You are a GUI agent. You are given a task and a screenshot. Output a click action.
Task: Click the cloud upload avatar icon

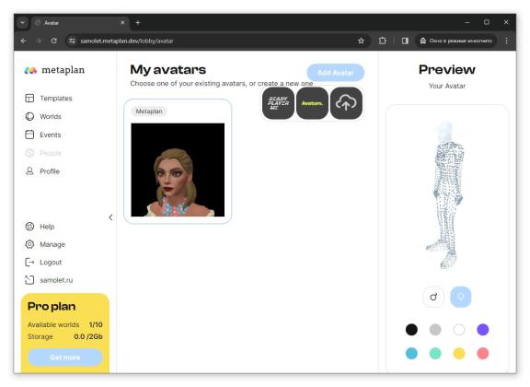(x=346, y=103)
